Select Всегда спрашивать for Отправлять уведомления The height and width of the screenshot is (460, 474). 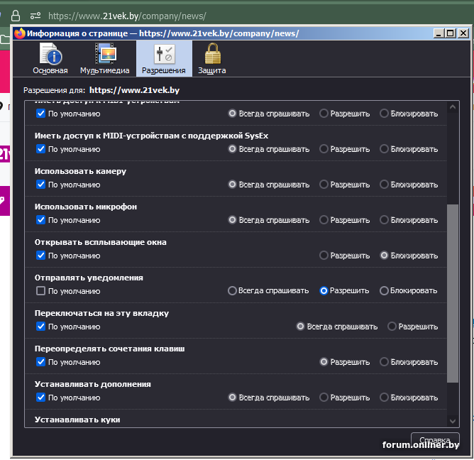tap(232, 290)
